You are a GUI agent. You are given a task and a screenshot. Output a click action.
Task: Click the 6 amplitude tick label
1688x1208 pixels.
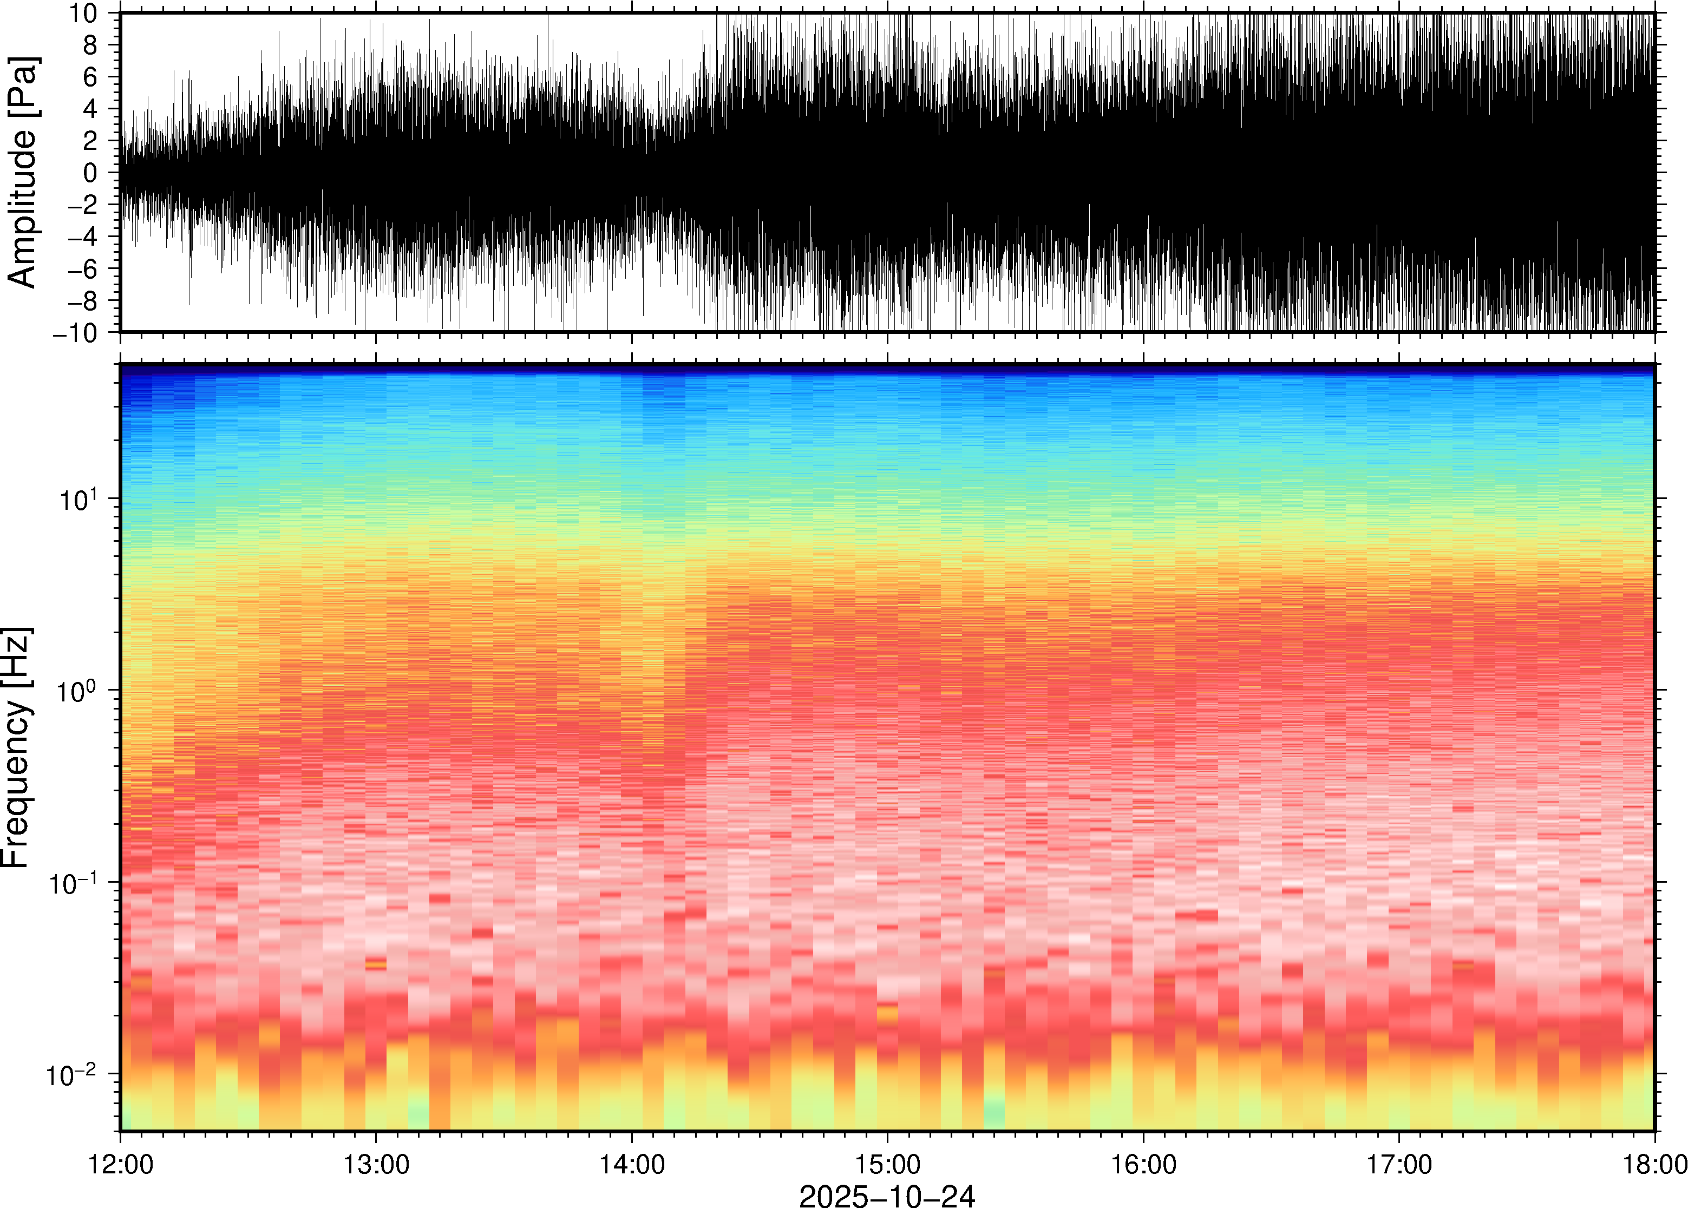90,77
